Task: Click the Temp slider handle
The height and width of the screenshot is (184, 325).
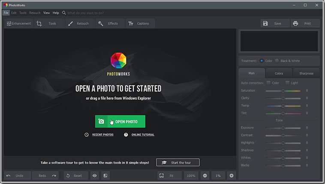Action: [x=283, y=106]
